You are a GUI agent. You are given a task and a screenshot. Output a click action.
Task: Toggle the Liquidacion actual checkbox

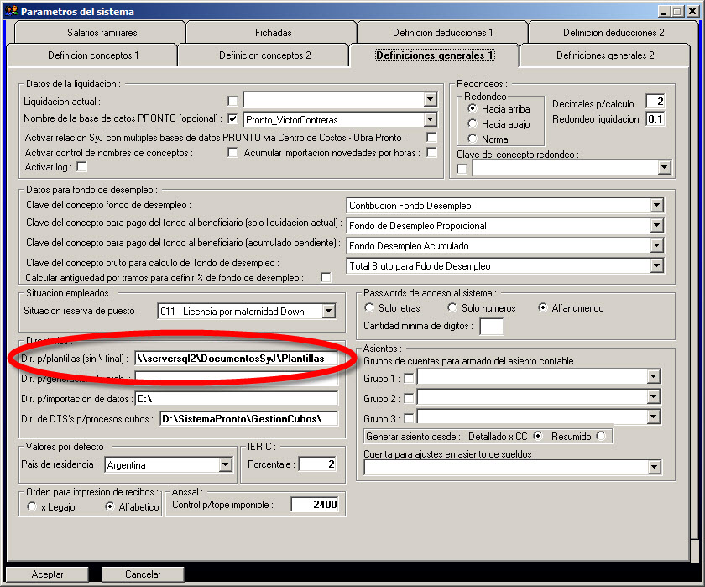point(233,101)
